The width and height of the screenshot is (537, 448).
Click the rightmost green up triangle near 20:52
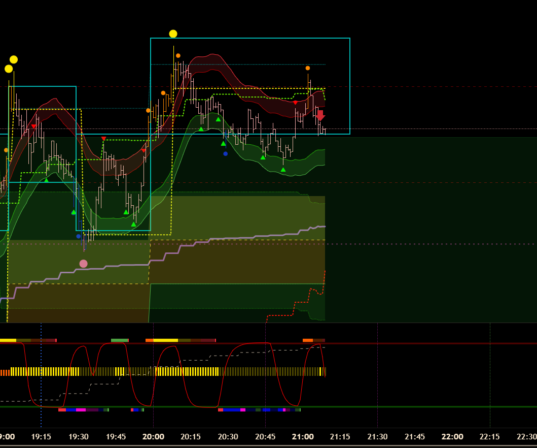(x=283, y=170)
